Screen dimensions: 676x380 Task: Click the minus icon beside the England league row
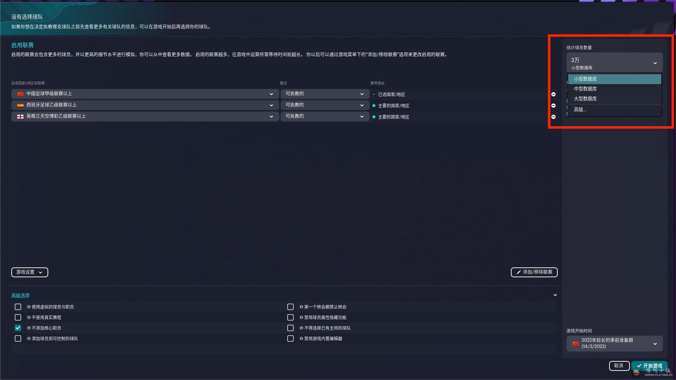point(553,117)
